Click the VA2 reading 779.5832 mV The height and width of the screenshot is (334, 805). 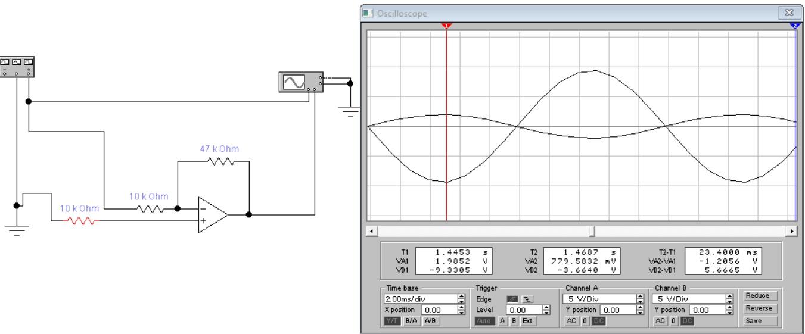pyautogui.click(x=584, y=261)
